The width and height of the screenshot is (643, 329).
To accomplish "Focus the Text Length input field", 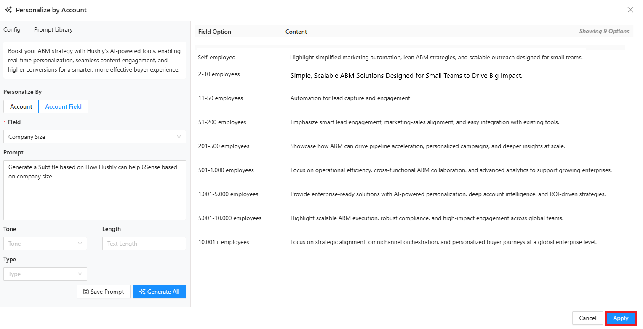I will [x=144, y=244].
